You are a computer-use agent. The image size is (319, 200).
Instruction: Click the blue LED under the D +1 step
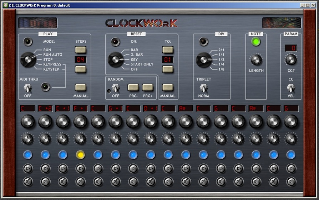pyautogui.click(x=151, y=155)
